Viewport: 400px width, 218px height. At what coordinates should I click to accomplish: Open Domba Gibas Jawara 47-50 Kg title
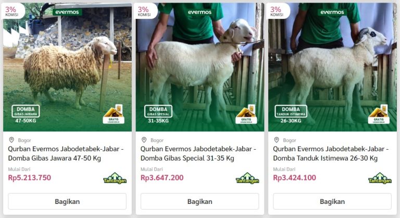coord(66,153)
